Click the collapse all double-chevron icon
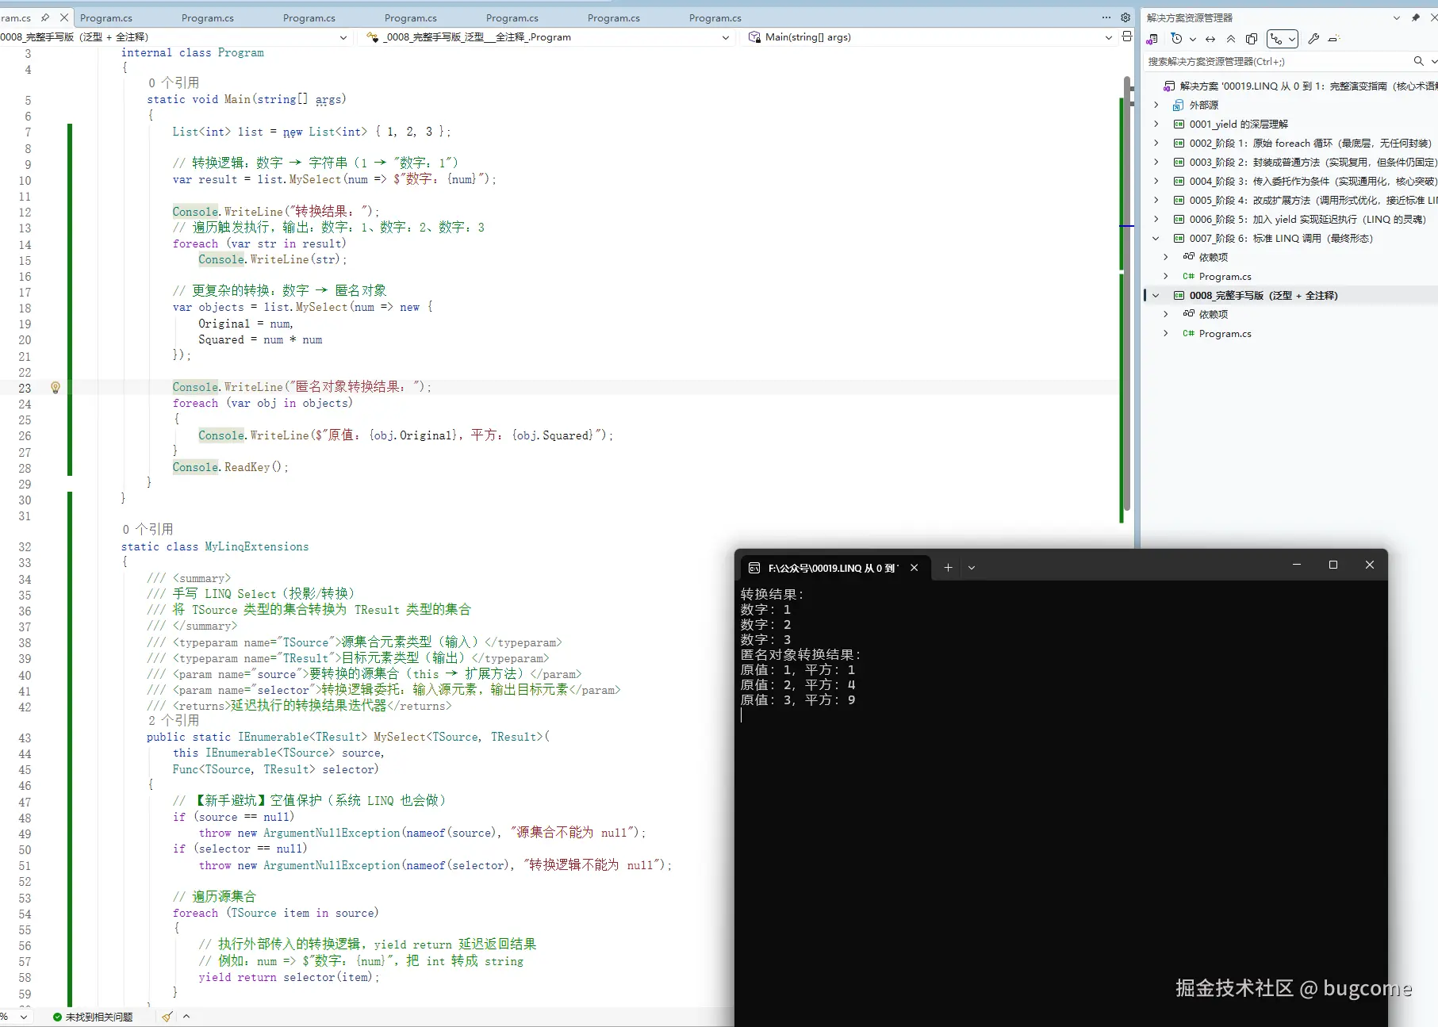This screenshot has height=1027, width=1438. (x=1231, y=39)
